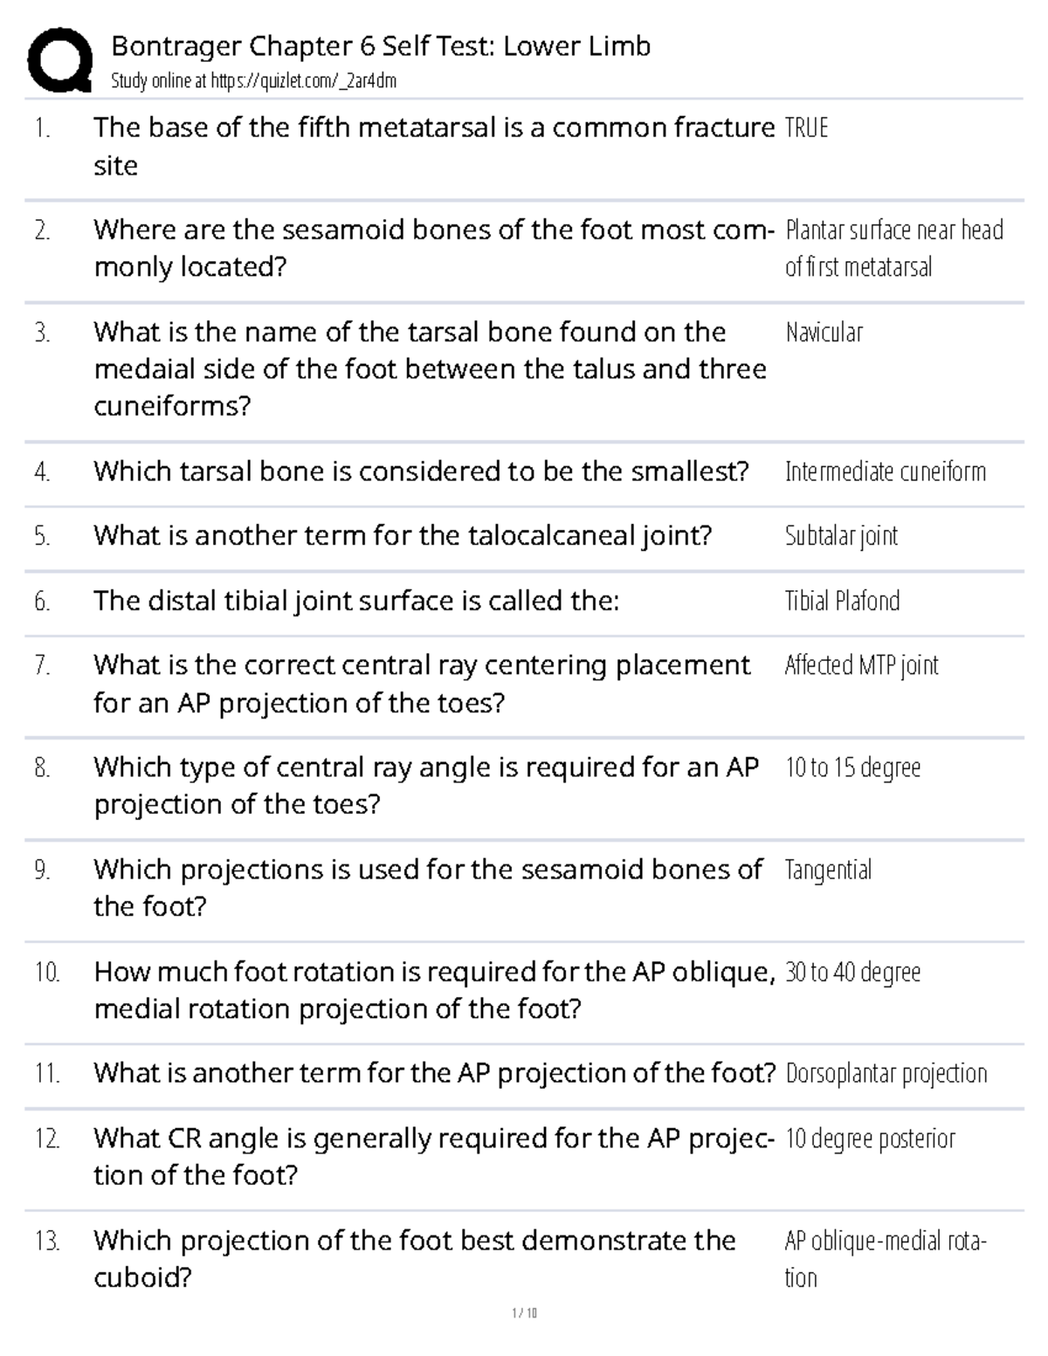Click the Intermediate cuneiform answer
1048x1356 pixels.
click(x=885, y=472)
